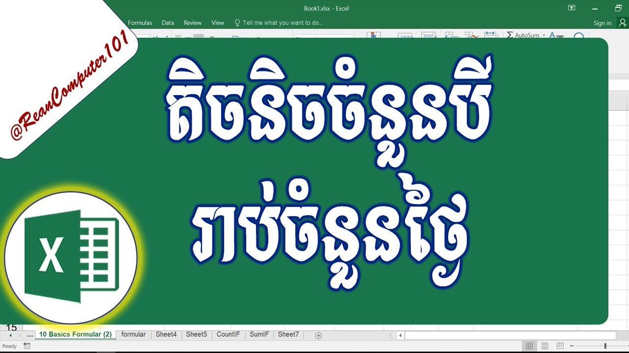Click the AutoSum icon in the ribbon
Viewport: 629px width, 353px height.
pos(509,35)
